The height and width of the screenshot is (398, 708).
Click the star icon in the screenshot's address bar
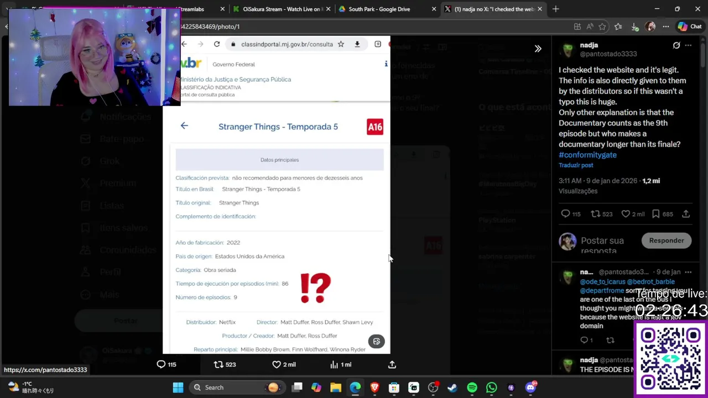[341, 44]
